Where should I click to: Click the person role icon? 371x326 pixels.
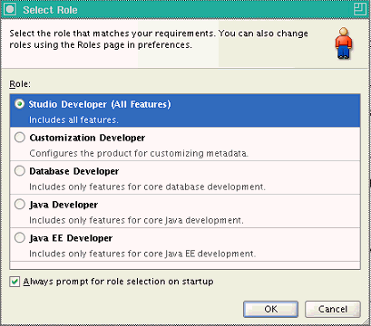pyautogui.click(x=344, y=43)
